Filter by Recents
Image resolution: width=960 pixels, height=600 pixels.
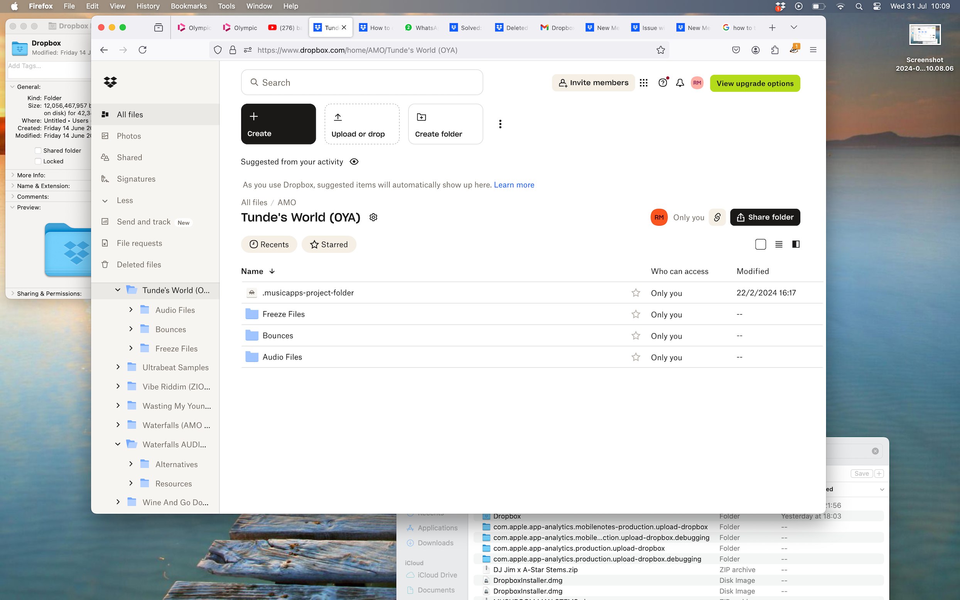coord(269,244)
